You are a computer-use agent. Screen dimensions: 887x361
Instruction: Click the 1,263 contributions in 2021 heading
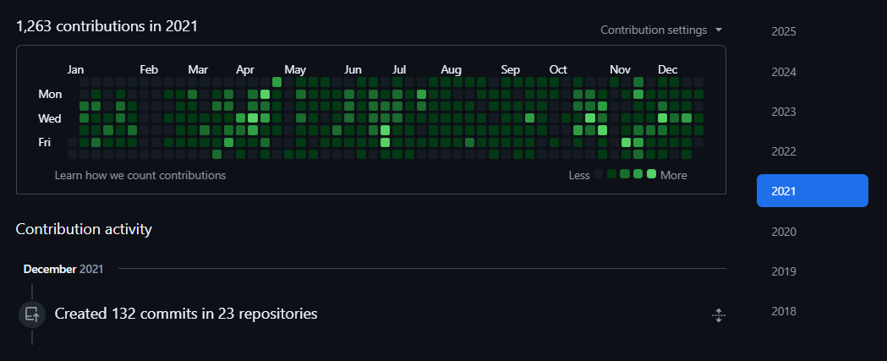(x=107, y=26)
